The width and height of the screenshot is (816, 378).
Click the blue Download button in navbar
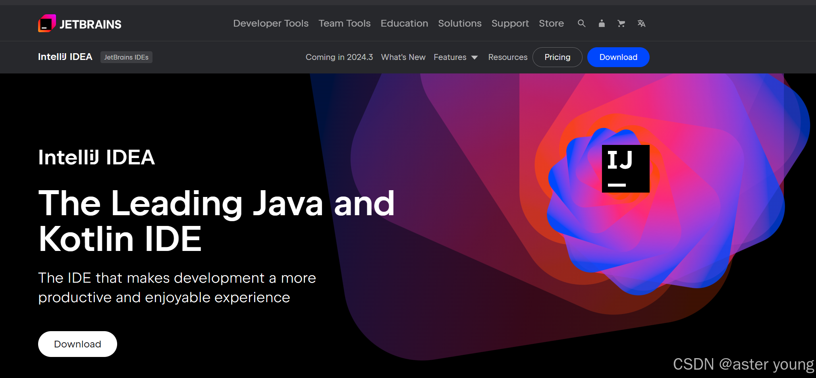pos(618,57)
